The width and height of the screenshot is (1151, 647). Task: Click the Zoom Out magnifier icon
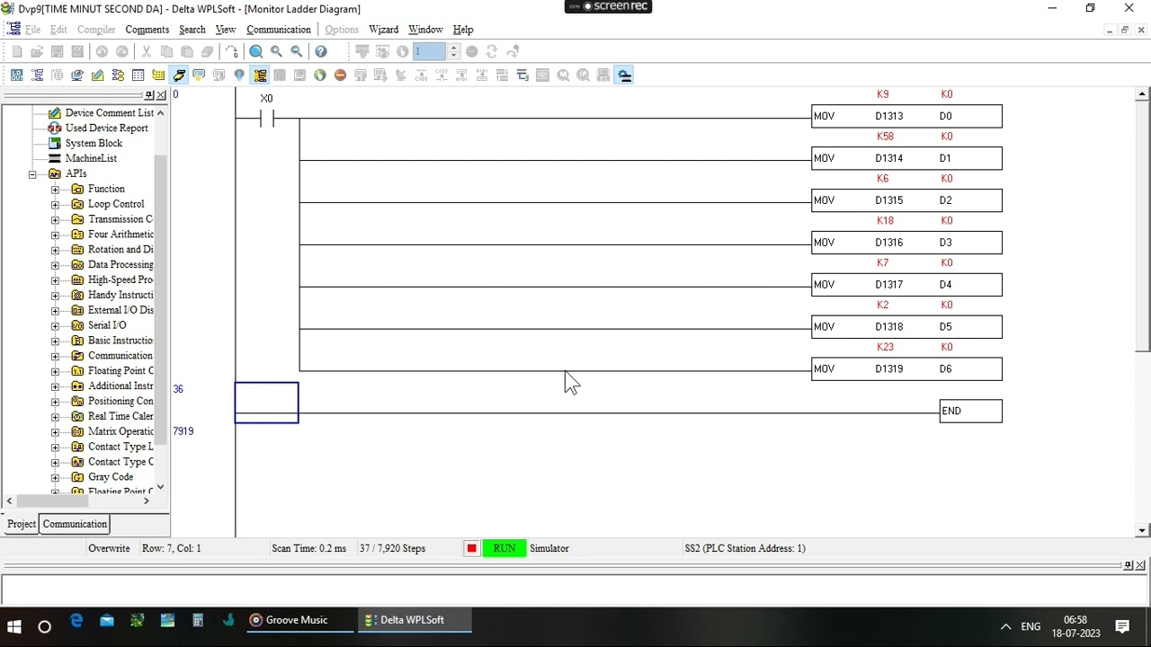click(296, 51)
